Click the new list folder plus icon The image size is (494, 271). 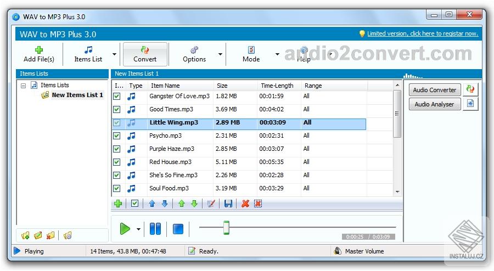[x=25, y=235]
